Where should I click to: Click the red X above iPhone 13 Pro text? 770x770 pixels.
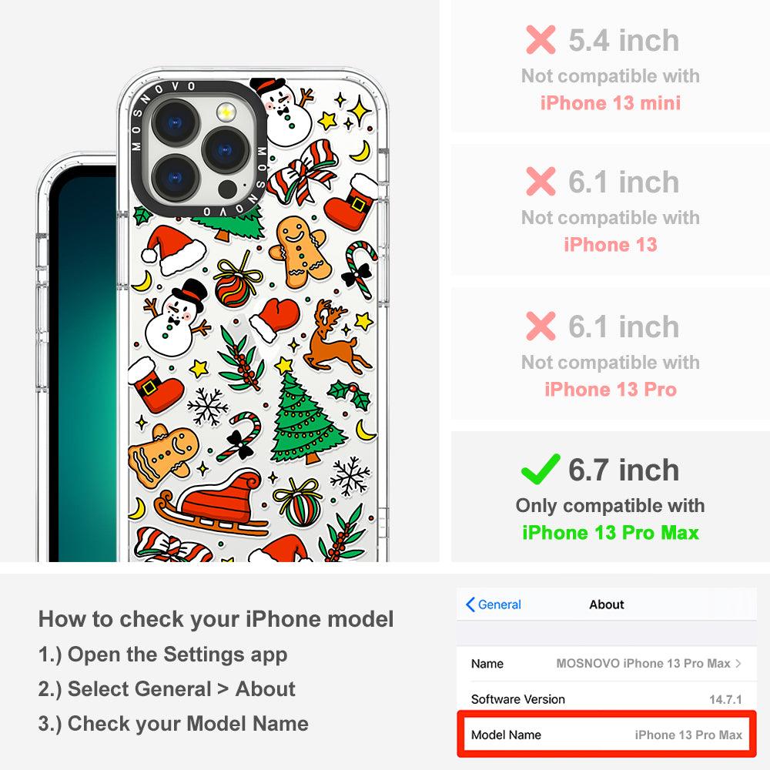point(541,326)
